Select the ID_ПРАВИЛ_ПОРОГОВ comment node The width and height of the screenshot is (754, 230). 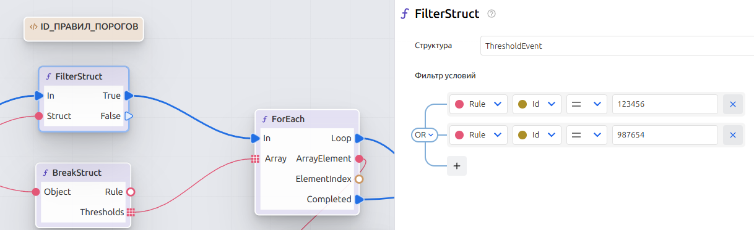(x=84, y=28)
